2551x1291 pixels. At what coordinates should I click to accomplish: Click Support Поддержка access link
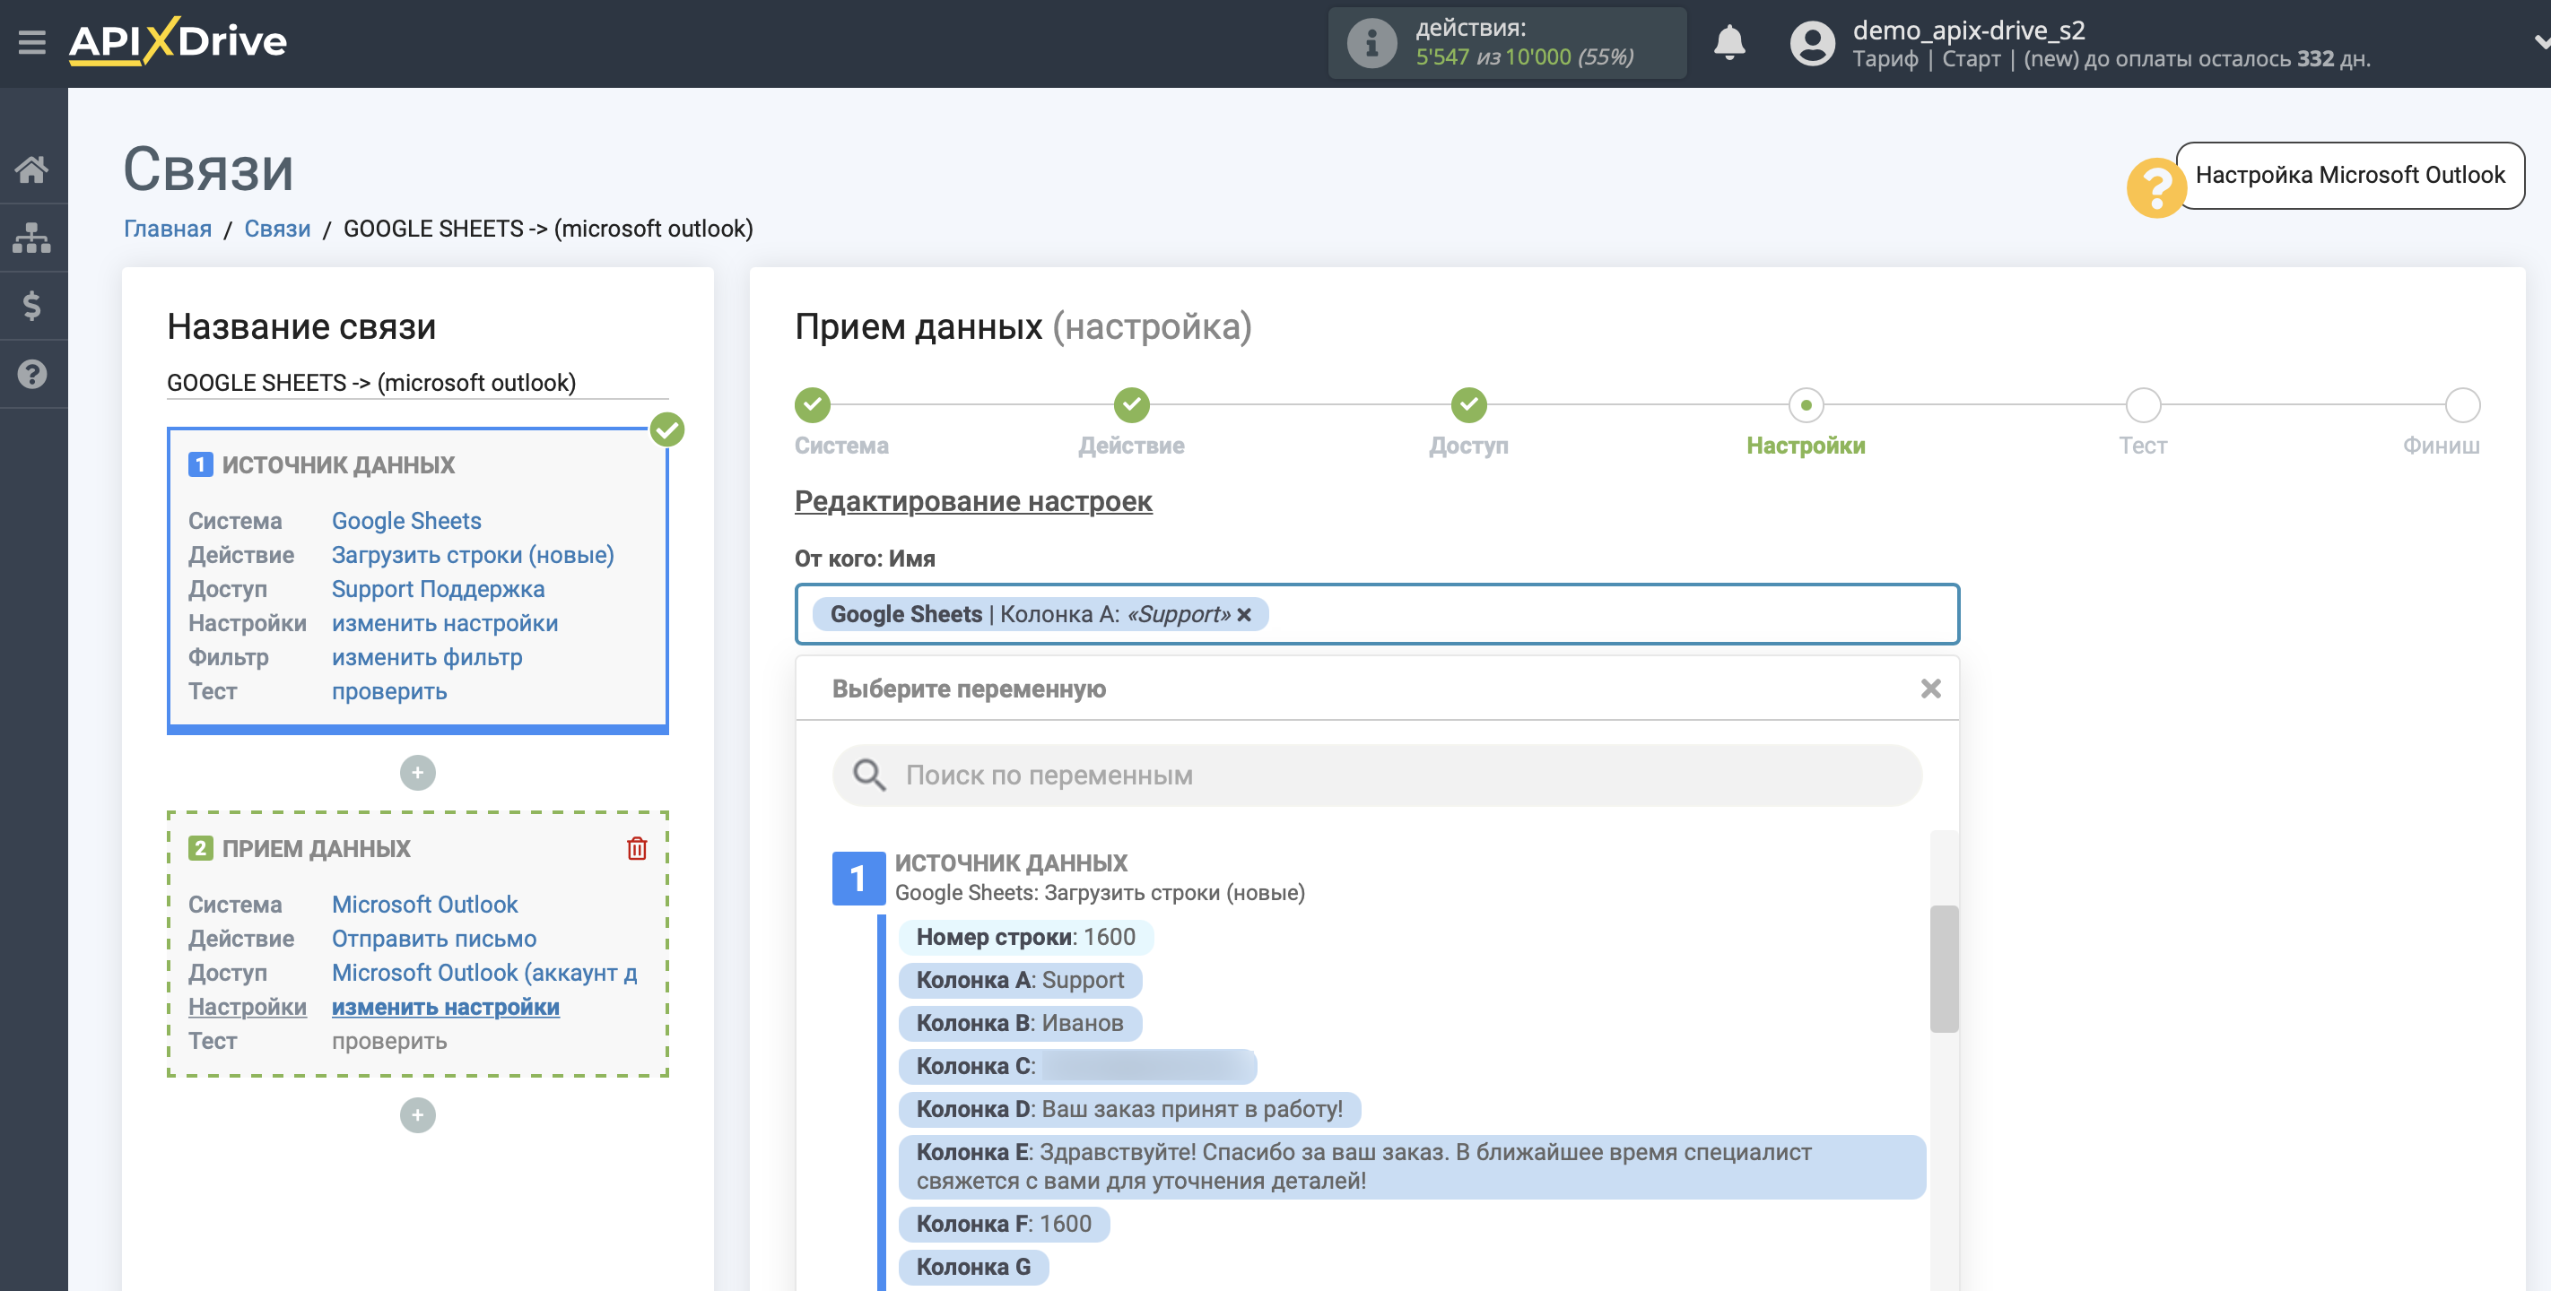438,589
